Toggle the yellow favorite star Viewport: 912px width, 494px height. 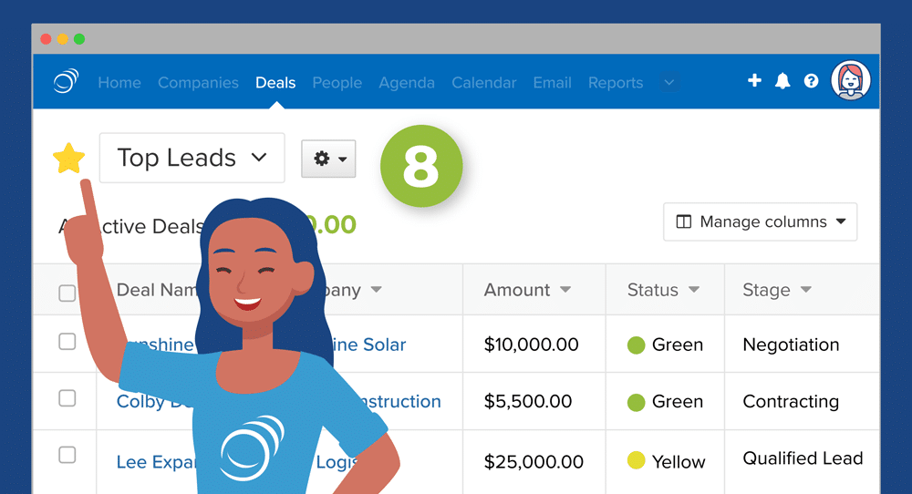tap(68, 159)
